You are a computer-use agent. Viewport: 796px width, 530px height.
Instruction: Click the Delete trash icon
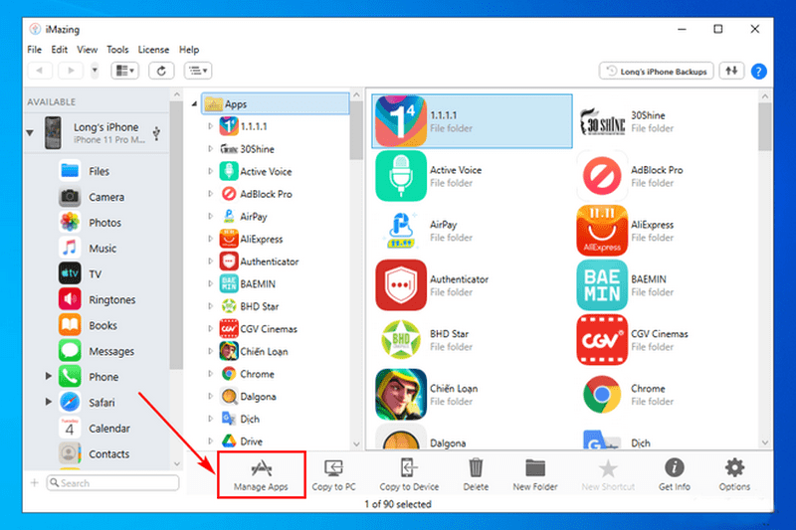pos(476,467)
